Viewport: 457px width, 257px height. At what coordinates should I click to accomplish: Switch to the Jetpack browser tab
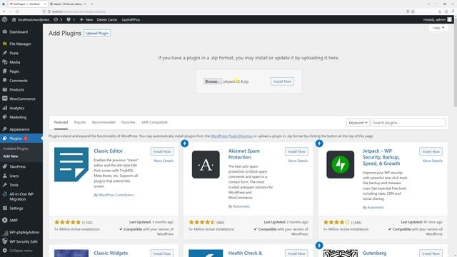pos(68,4)
